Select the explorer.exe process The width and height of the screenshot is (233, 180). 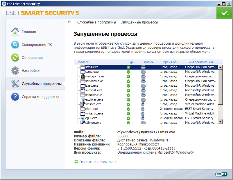point(146,99)
